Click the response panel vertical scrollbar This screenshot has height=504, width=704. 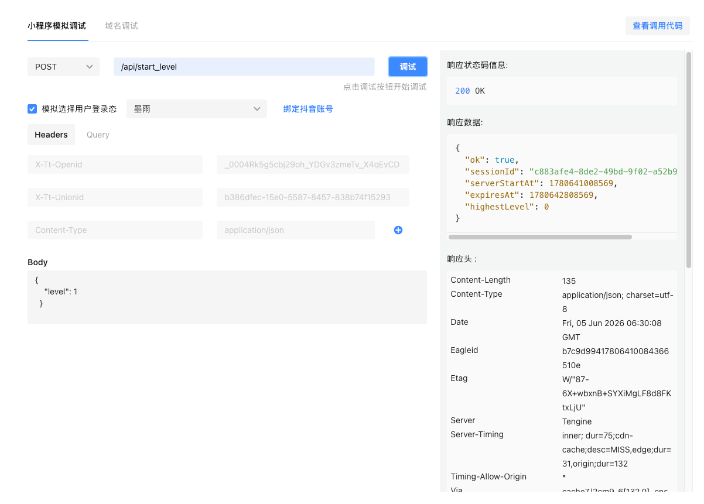tap(689, 160)
